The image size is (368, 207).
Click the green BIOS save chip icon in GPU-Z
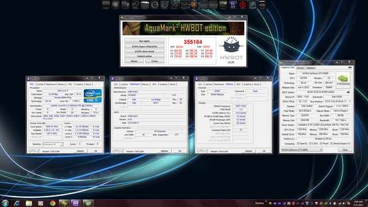348,92
